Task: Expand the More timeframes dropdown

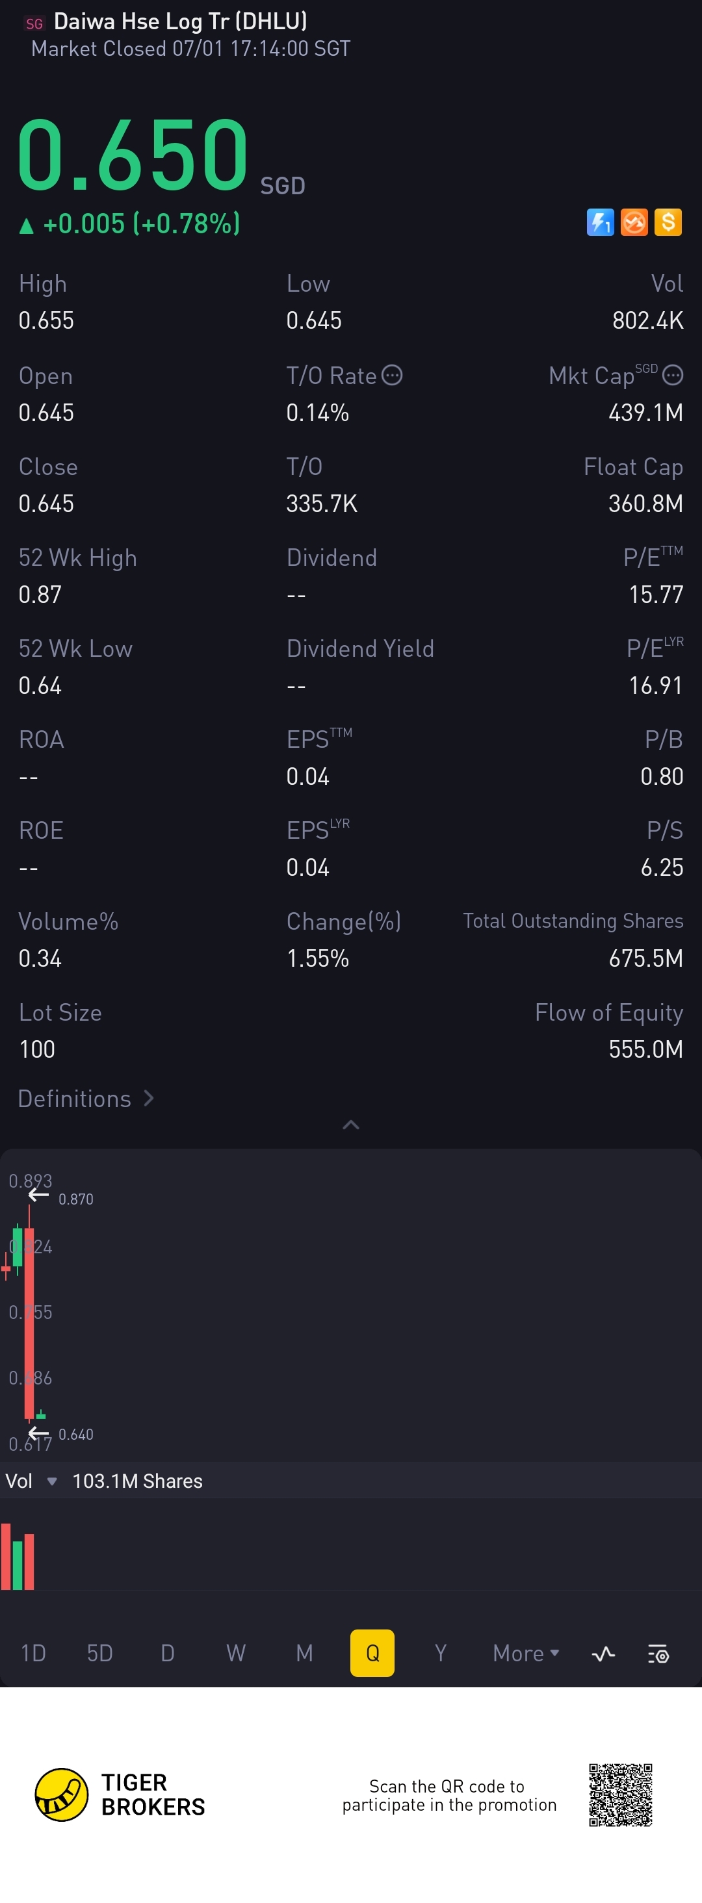Action: coord(525,1654)
